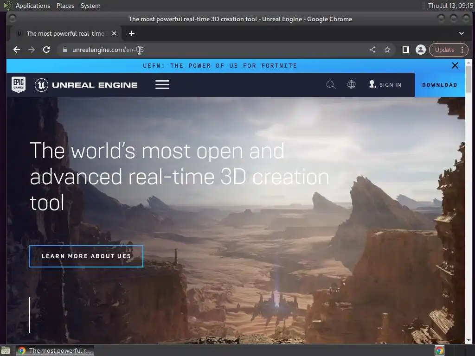Click the Unreal Engine logo
This screenshot has height=356, width=475.
86,85
